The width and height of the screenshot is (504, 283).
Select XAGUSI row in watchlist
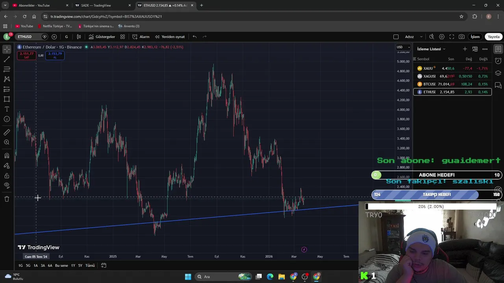(452, 76)
